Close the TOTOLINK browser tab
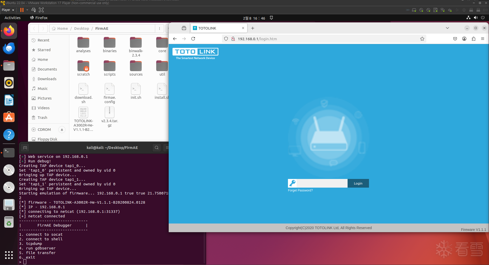 pyautogui.click(x=243, y=28)
